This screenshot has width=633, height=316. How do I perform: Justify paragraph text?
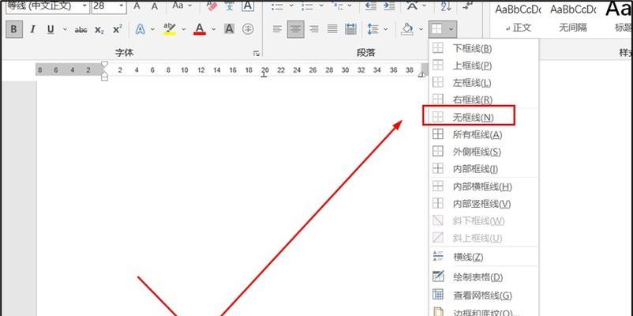[x=332, y=29]
